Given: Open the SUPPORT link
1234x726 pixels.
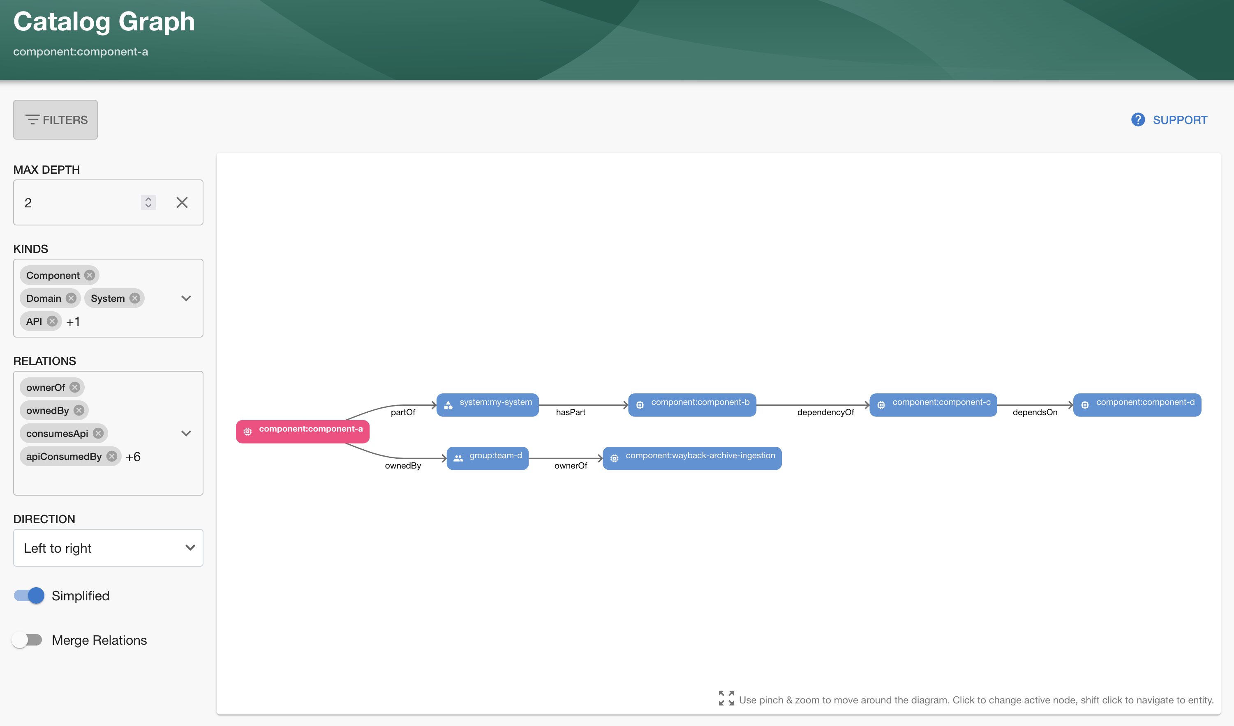Looking at the screenshot, I should 1180,119.
